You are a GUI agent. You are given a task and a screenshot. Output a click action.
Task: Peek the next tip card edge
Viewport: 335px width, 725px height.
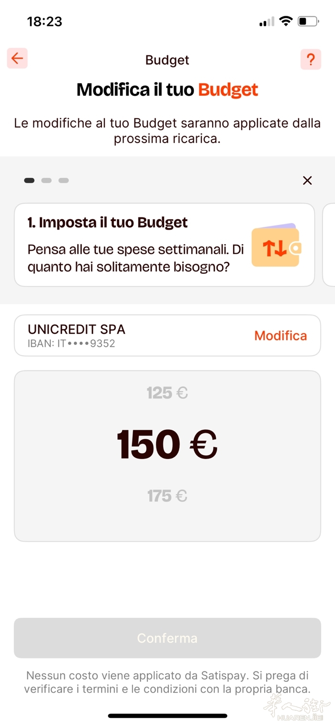pos(329,245)
